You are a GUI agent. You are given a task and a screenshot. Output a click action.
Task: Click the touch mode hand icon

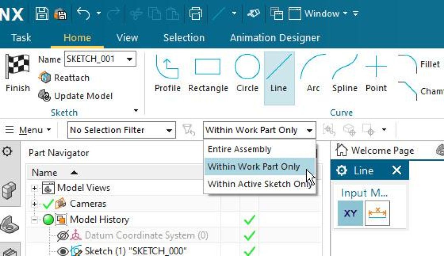click(x=253, y=13)
